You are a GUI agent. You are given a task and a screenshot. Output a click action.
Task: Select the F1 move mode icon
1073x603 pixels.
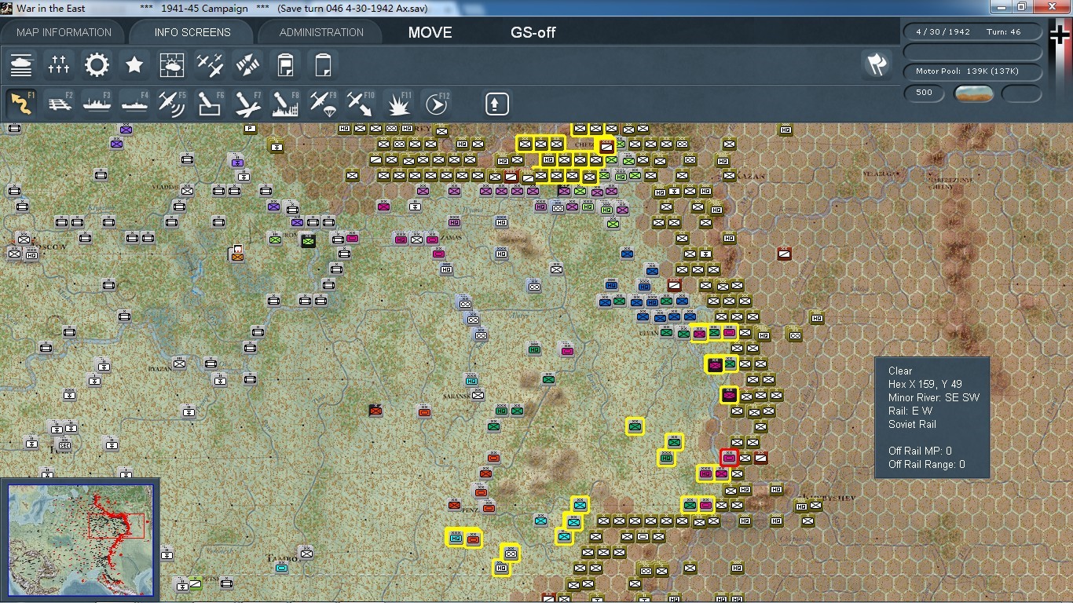[x=21, y=104]
